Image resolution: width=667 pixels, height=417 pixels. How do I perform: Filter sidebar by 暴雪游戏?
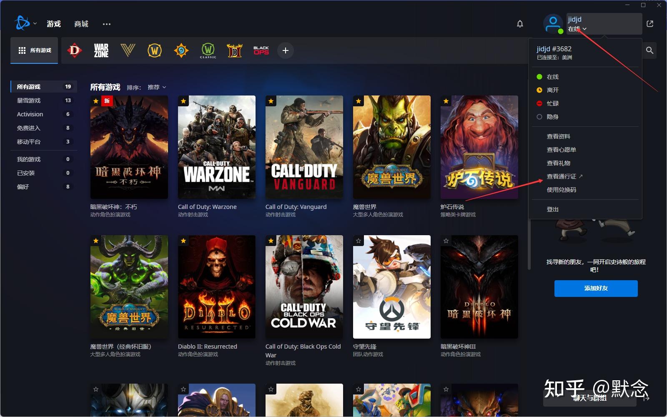point(44,100)
